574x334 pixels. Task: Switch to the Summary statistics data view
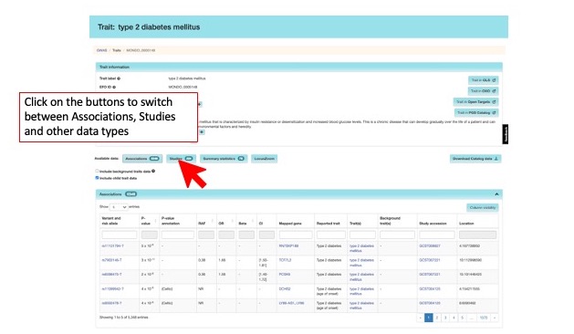coord(224,159)
